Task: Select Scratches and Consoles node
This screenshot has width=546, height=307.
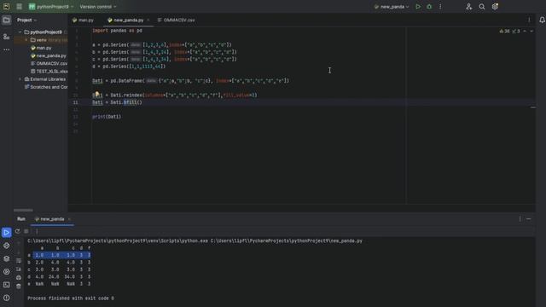Action: tap(45, 87)
